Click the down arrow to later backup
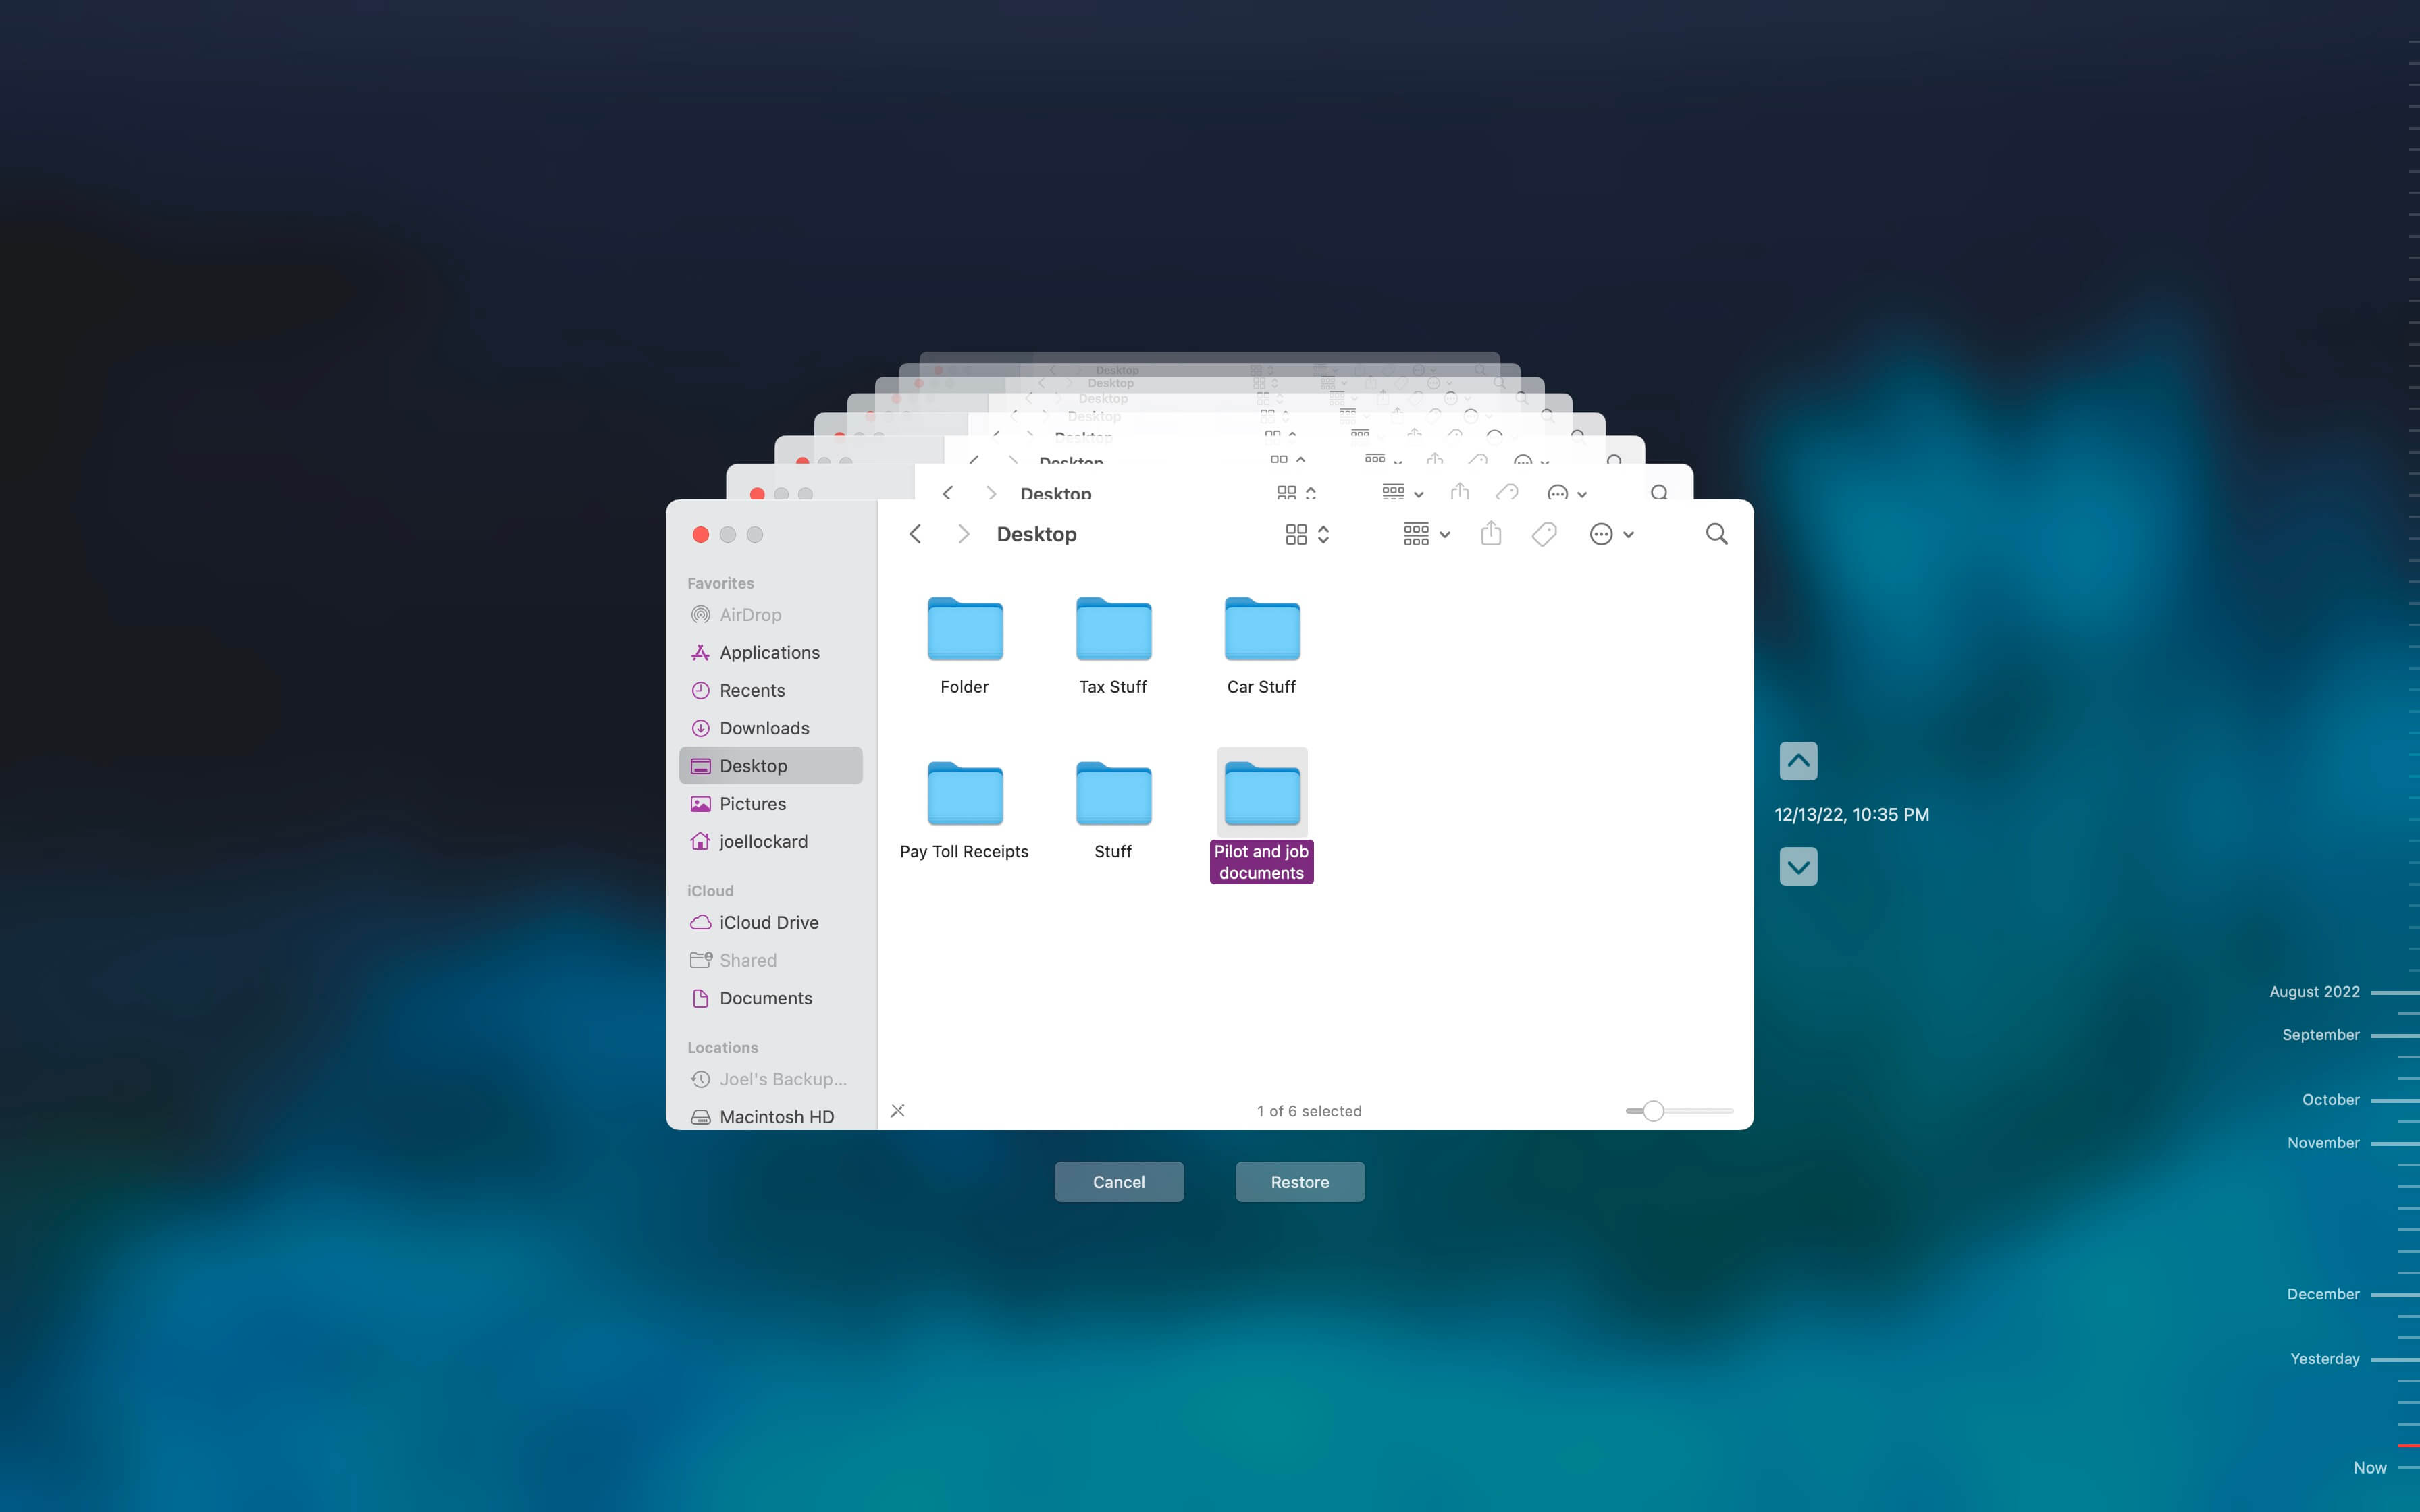Viewport: 2420px width, 1512px height. coord(1798,866)
